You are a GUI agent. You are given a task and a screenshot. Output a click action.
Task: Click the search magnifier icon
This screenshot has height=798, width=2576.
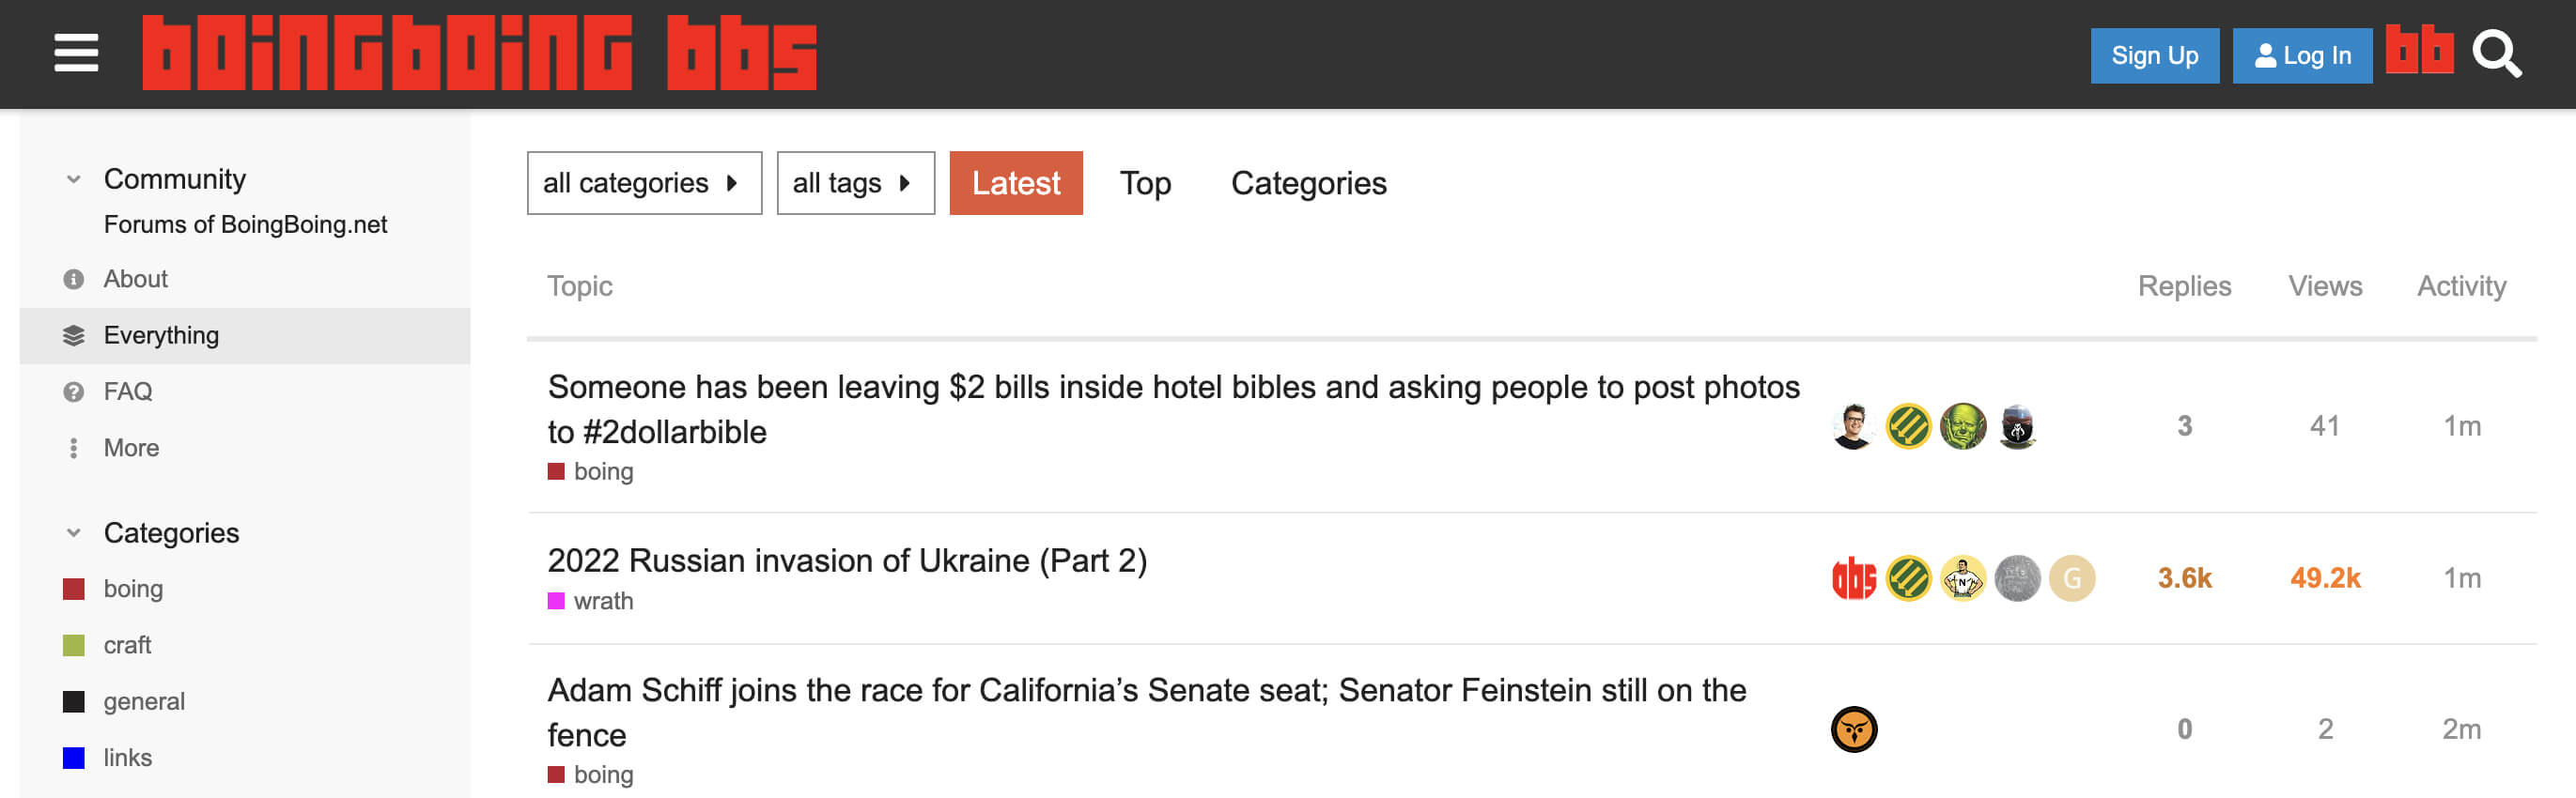2496,54
